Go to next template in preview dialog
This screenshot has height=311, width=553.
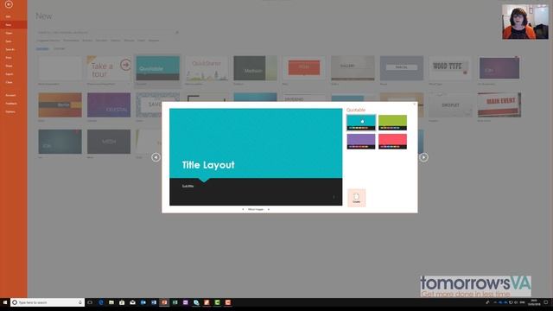click(423, 157)
